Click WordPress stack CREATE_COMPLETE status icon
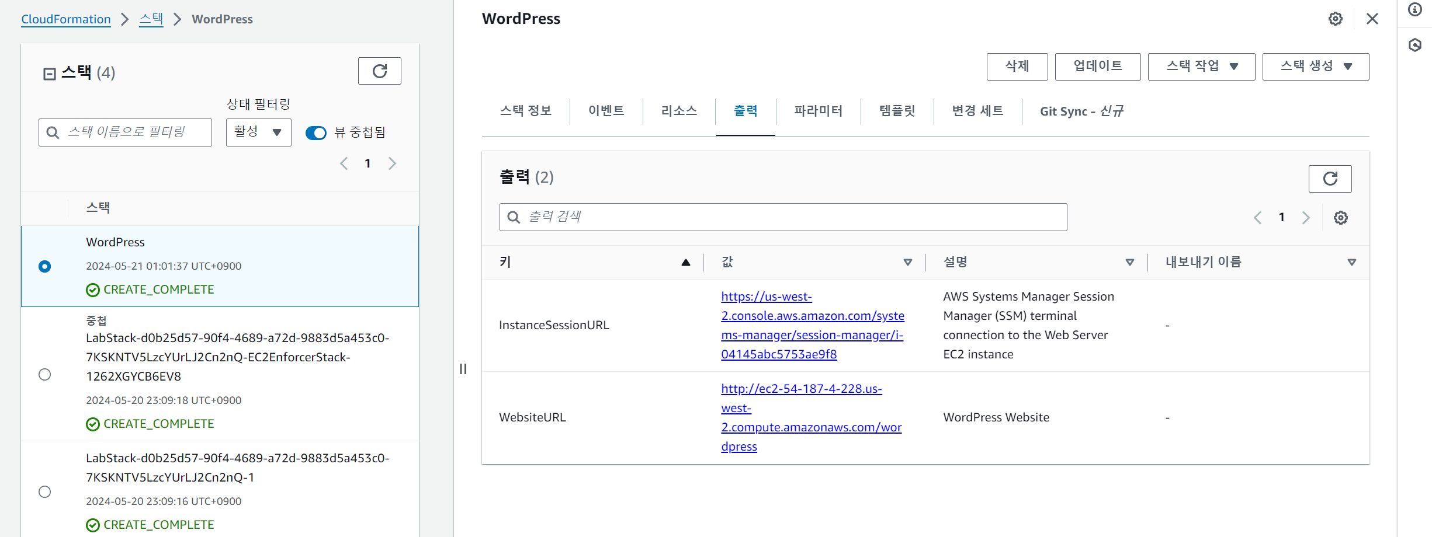Image resolution: width=1432 pixels, height=537 pixels. point(93,290)
